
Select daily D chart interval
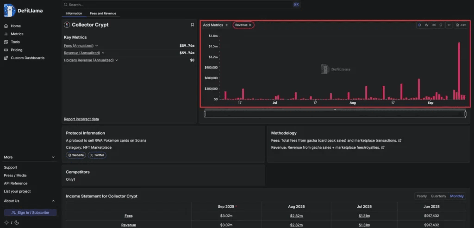coord(419,25)
